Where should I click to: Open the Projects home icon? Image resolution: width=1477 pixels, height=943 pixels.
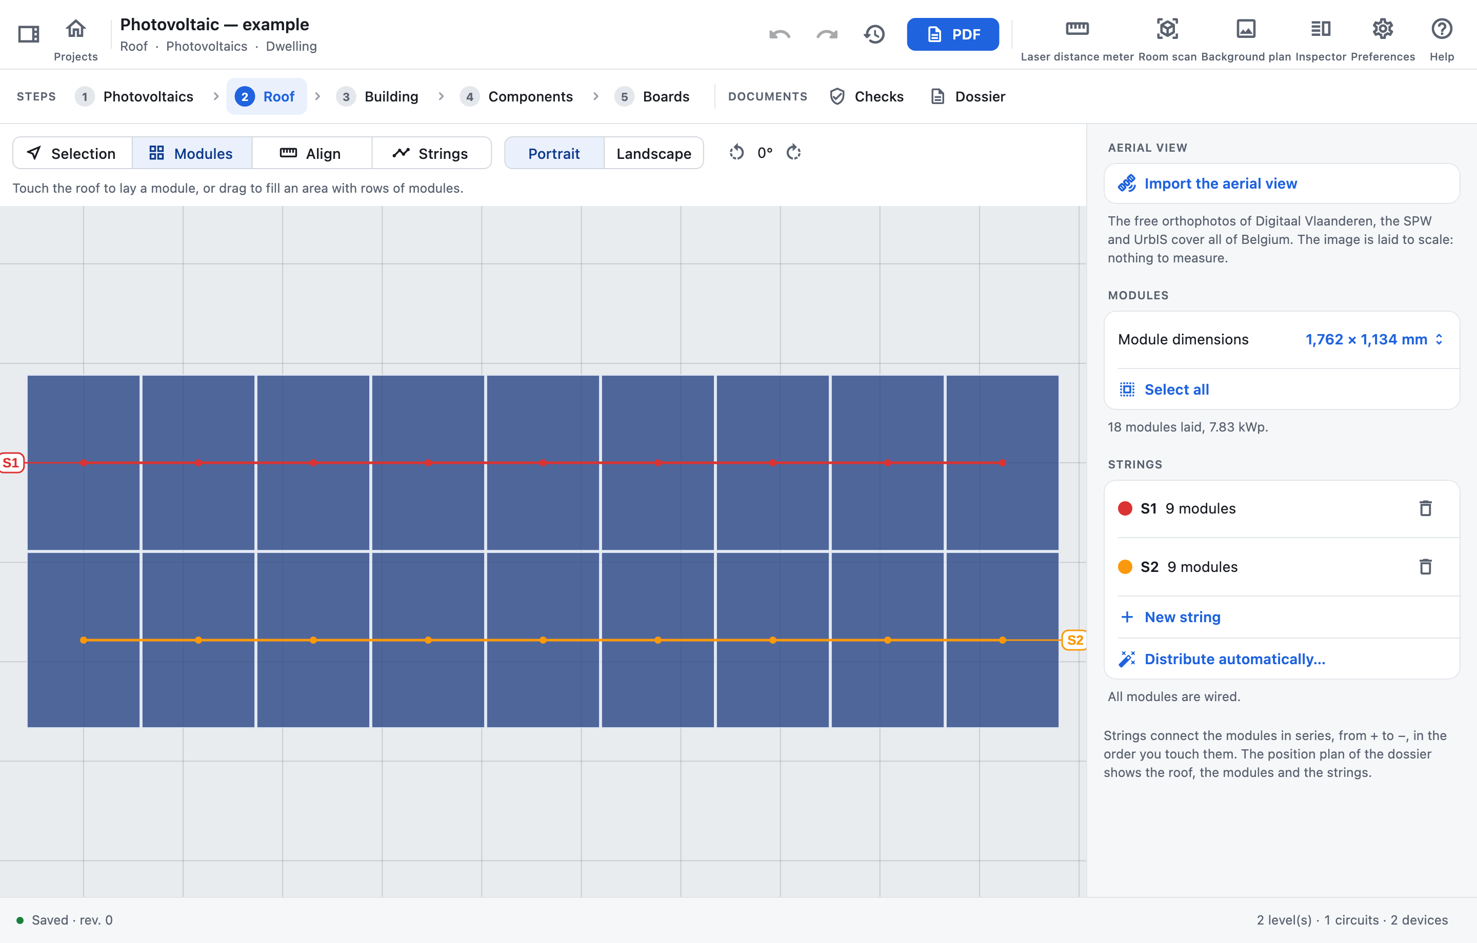pyautogui.click(x=75, y=28)
